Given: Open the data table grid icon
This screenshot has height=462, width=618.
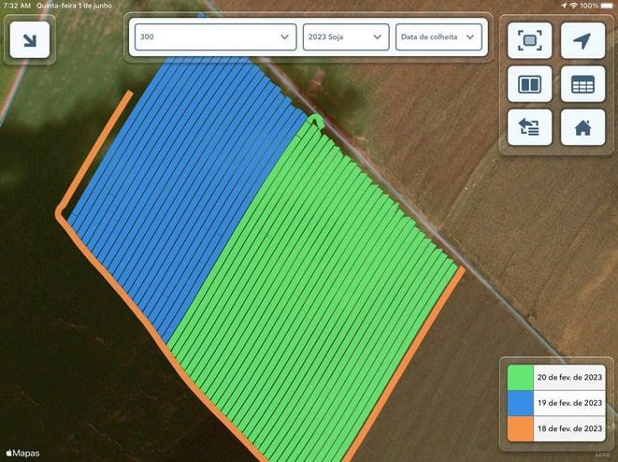Looking at the screenshot, I should click(x=582, y=84).
